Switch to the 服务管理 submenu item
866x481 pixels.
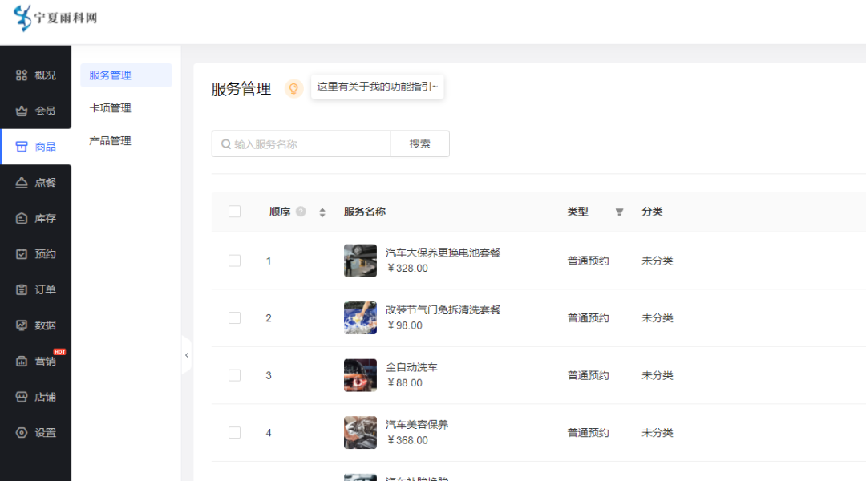point(126,75)
